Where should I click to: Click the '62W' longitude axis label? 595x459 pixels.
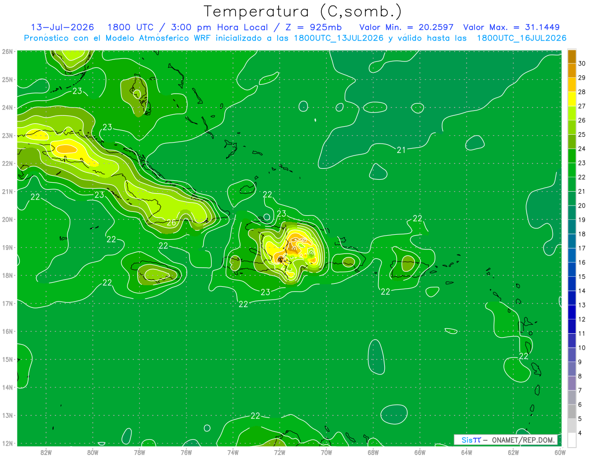(513, 452)
